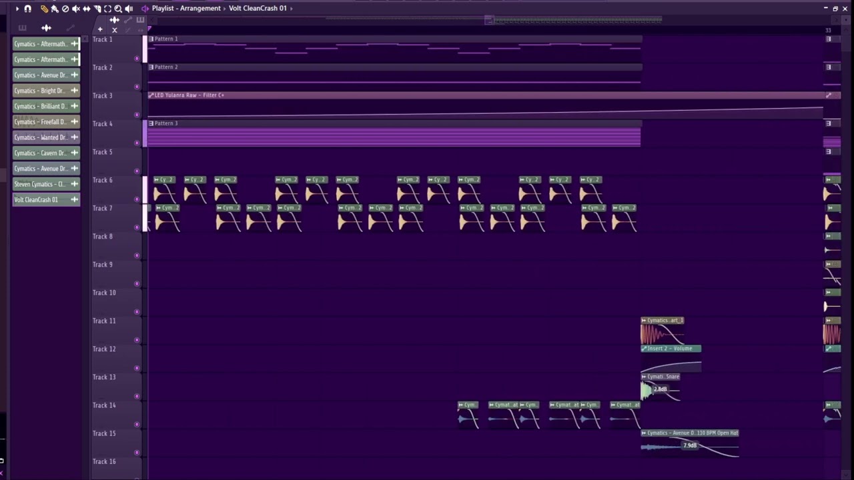Viewport: 854px width, 480px height.
Task: Show patterns in the left picker panel
Action: pyautogui.click(x=23, y=28)
